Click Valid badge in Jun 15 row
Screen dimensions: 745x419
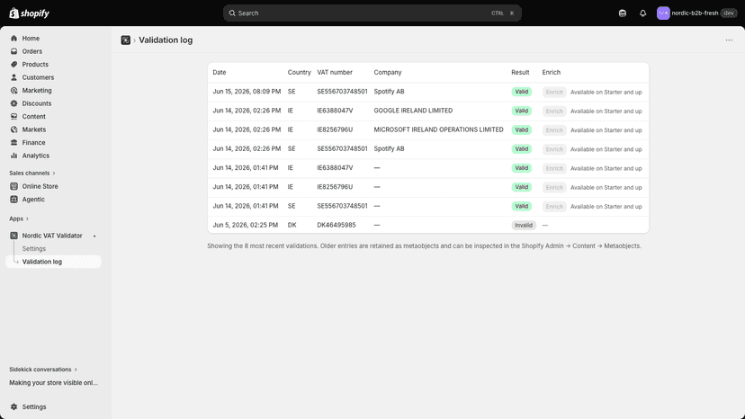[x=521, y=92]
